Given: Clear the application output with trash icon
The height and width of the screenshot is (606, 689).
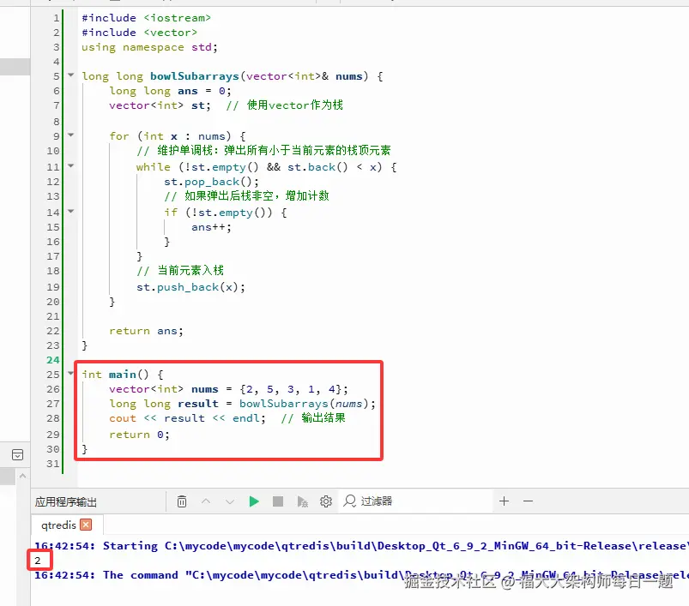Looking at the screenshot, I should [182, 501].
